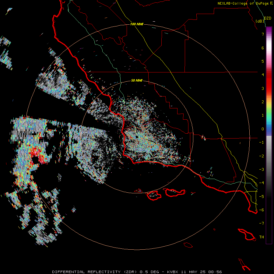Click the ZDR color scale bar
This screenshot has width=274, height=274.
269,135
